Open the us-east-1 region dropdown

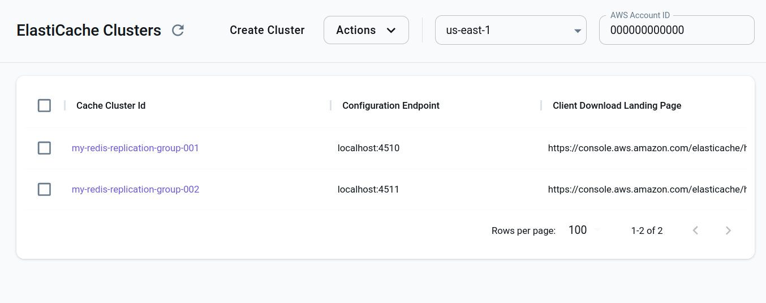click(x=509, y=30)
